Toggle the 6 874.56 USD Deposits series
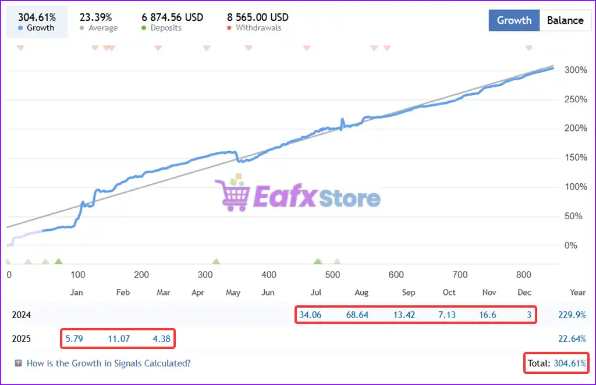The width and height of the screenshot is (596, 385). [x=172, y=22]
